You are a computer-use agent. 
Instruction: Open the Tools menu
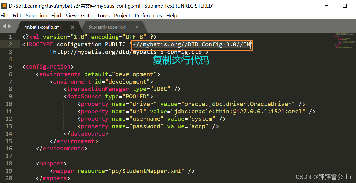click(103, 15)
